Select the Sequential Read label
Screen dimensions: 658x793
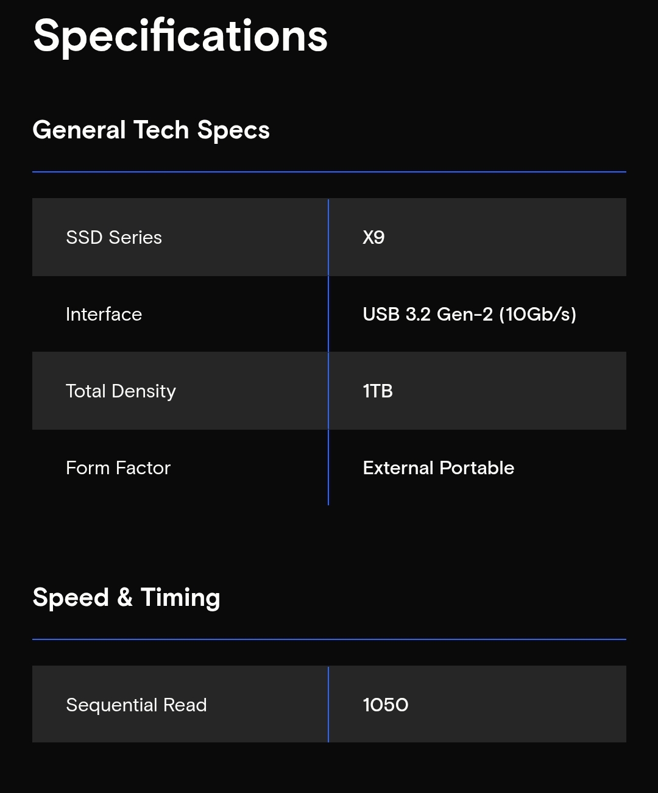(136, 705)
